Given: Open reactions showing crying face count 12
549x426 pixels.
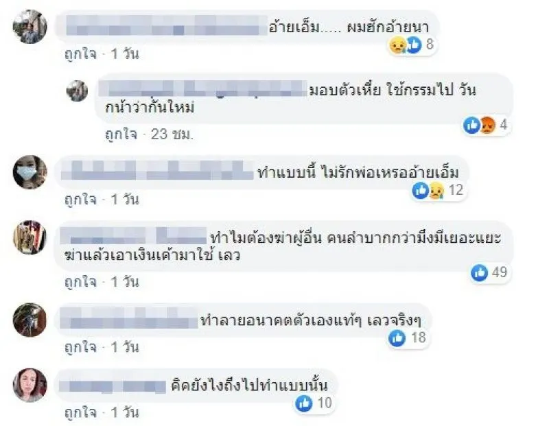Looking at the screenshot, I should coord(439,191).
